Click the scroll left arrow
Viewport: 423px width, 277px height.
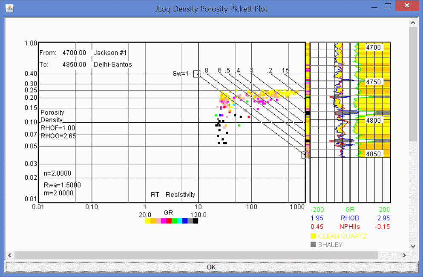tap(10, 255)
